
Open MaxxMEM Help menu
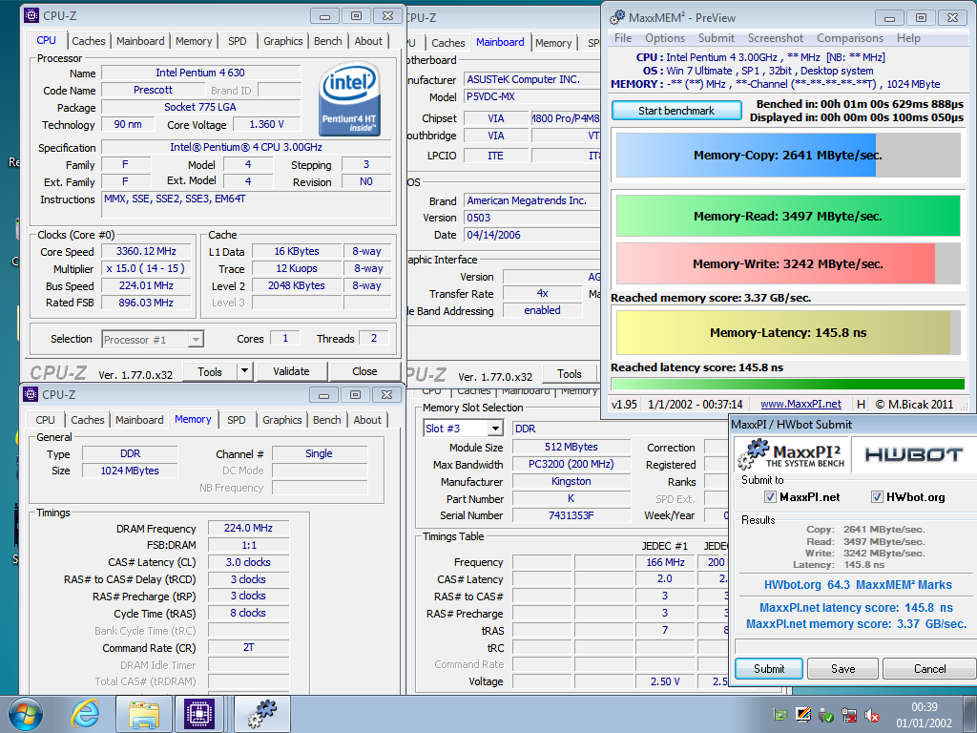point(908,38)
